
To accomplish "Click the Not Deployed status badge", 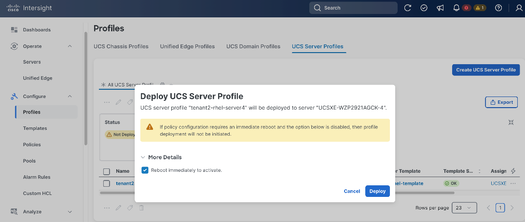I will 120,134.
